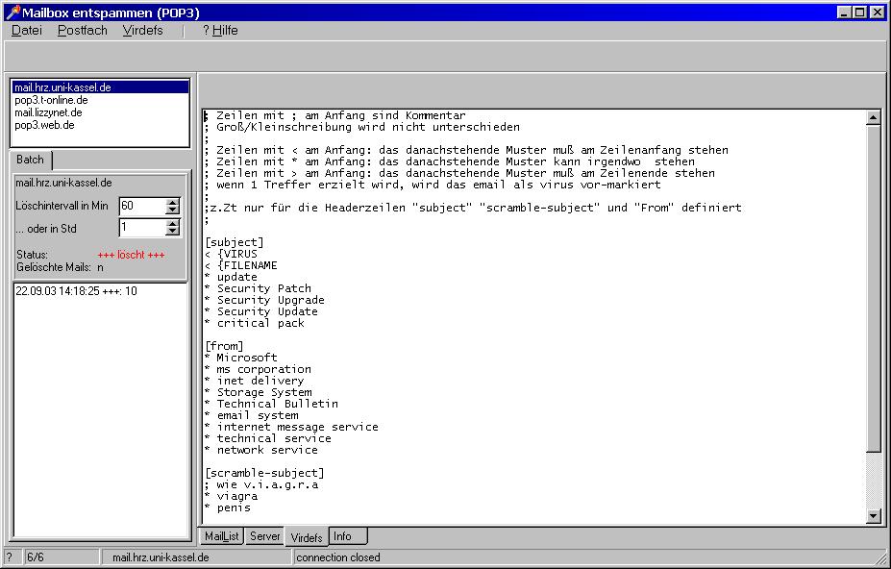Click the Löschintervall in Min input field
The width and height of the screenshot is (891, 569).
[140, 207]
